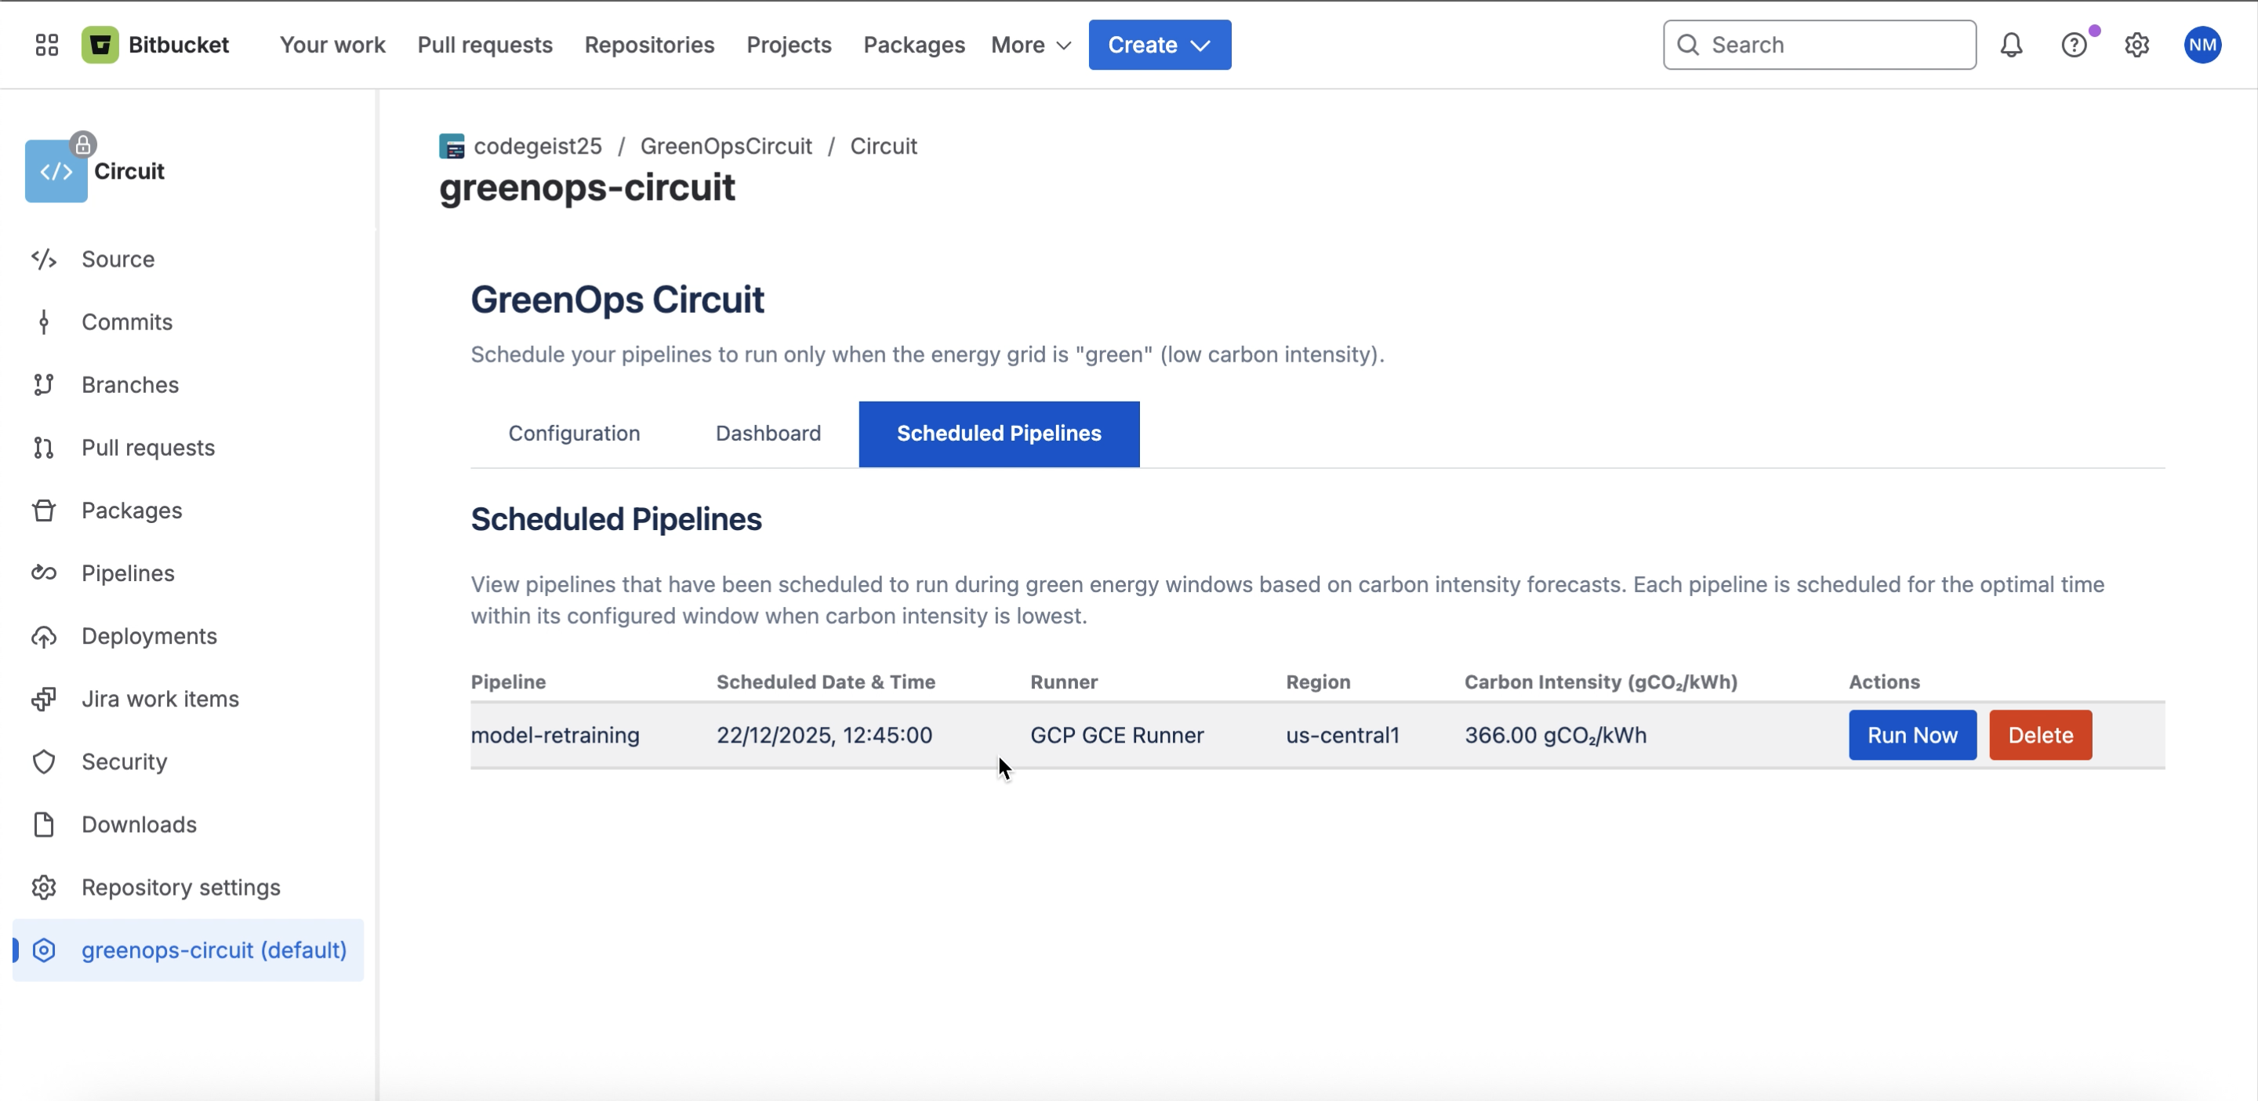This screenshot has height=1101, width=2258.
Task: Switch to the Dashboard tab
Action: pos(768,433)
